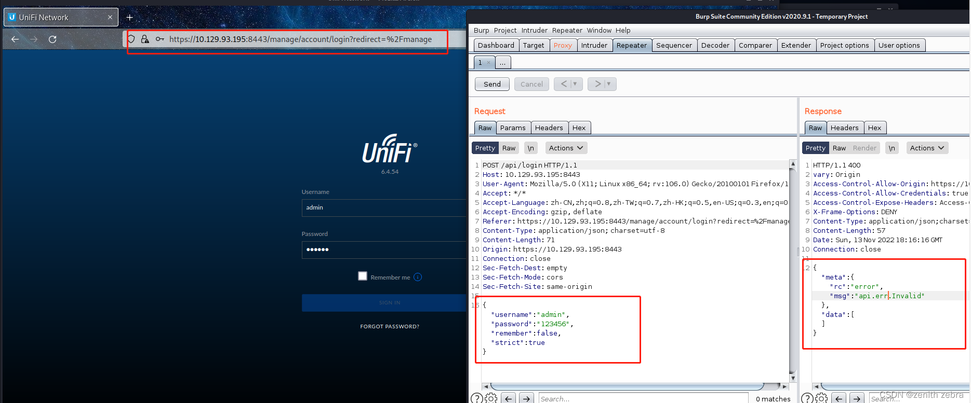Open the Request Hex tab

click(579, 128)
